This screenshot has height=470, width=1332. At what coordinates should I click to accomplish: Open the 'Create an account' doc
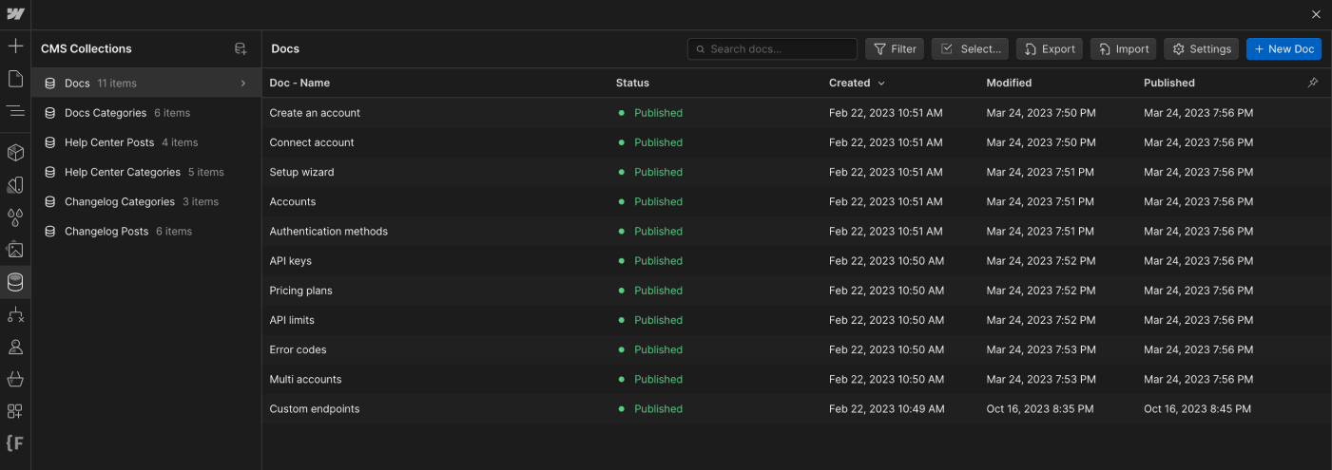tap(315, 113)
